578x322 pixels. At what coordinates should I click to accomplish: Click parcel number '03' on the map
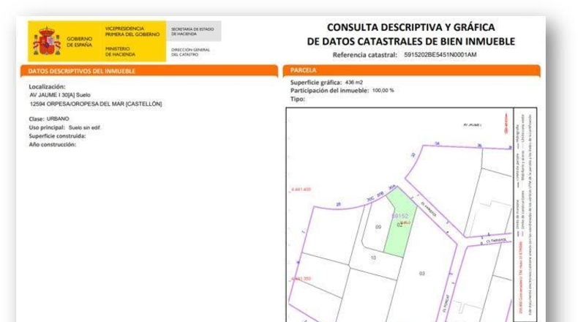(x=422, y=273)
